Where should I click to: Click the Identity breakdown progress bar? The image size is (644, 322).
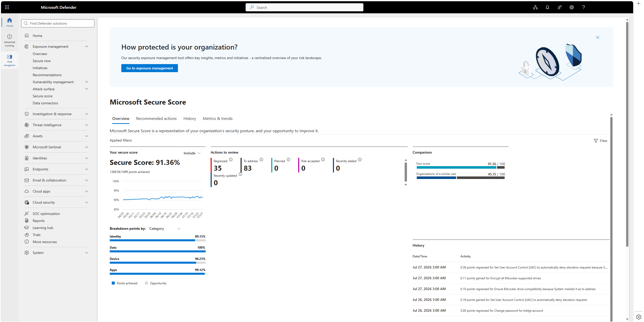[x=158, y=240]
